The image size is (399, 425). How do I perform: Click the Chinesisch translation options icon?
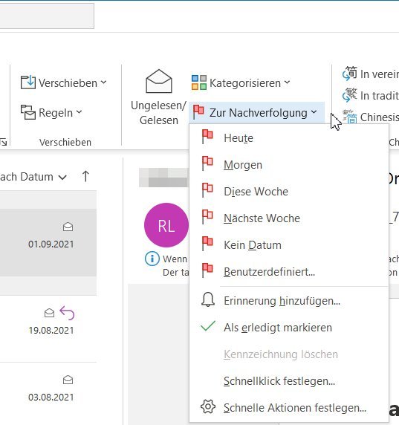tap(350, 117)
